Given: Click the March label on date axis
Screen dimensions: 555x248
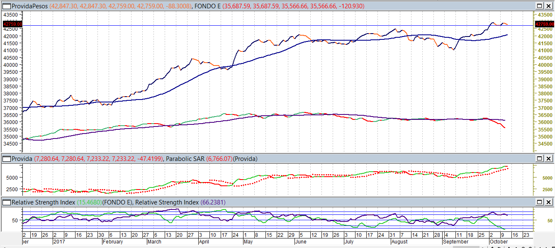Looking at the screenshot, I should (x=155, y=241).
